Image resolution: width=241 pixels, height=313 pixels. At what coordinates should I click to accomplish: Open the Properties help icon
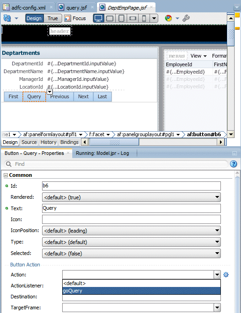pyautogui.click(x=233, y=164)
